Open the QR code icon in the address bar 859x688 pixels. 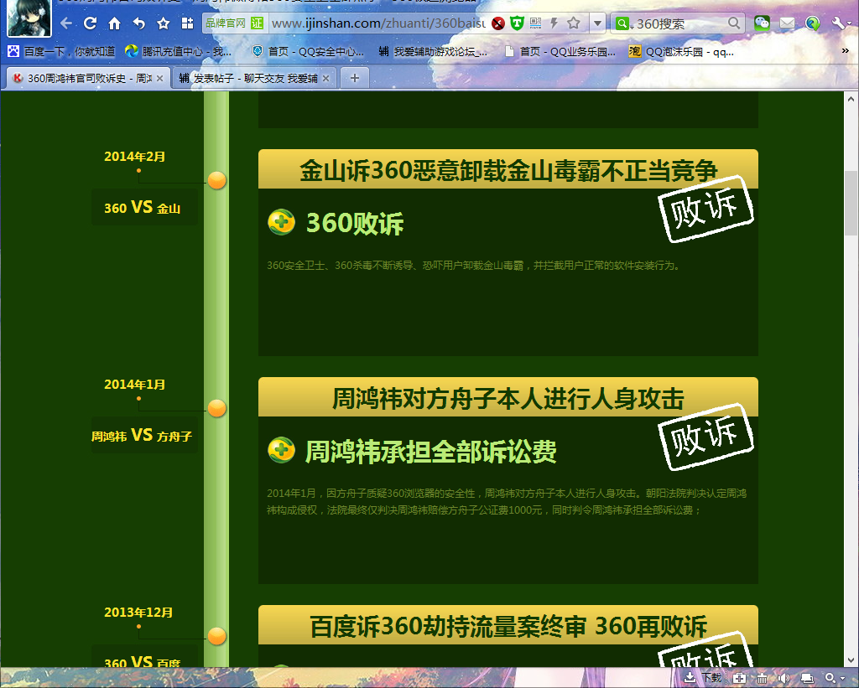coord(535,23)
